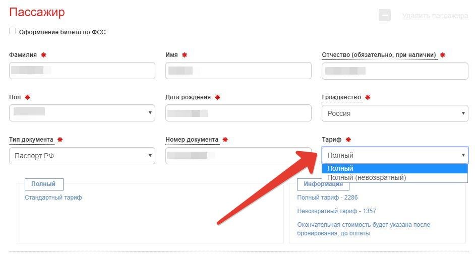Click the Номер документа input field

239,156
